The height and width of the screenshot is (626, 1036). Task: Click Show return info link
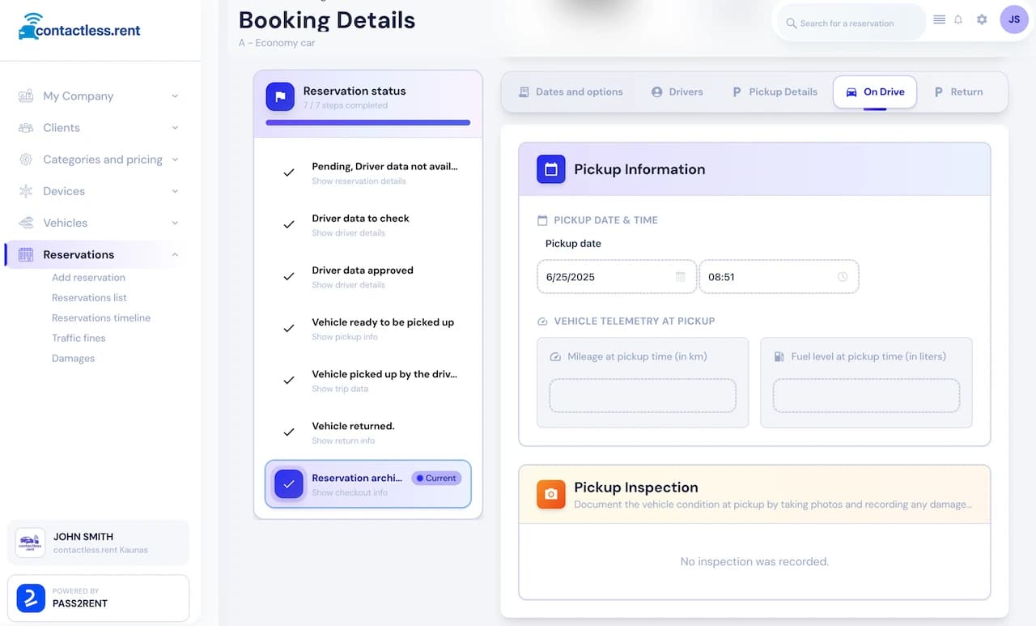[x=343, y=441]
